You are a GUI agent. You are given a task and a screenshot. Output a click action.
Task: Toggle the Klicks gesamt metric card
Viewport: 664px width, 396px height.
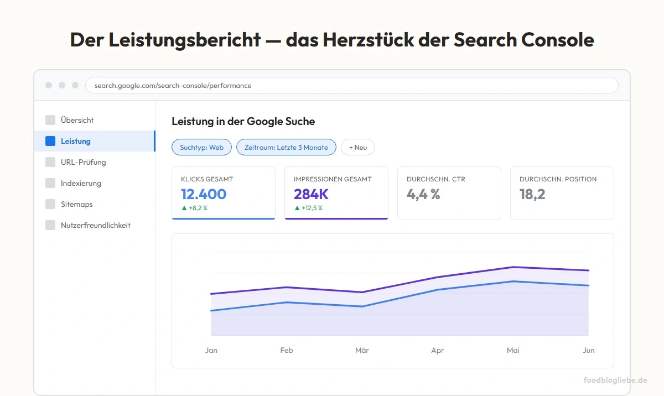223,193
